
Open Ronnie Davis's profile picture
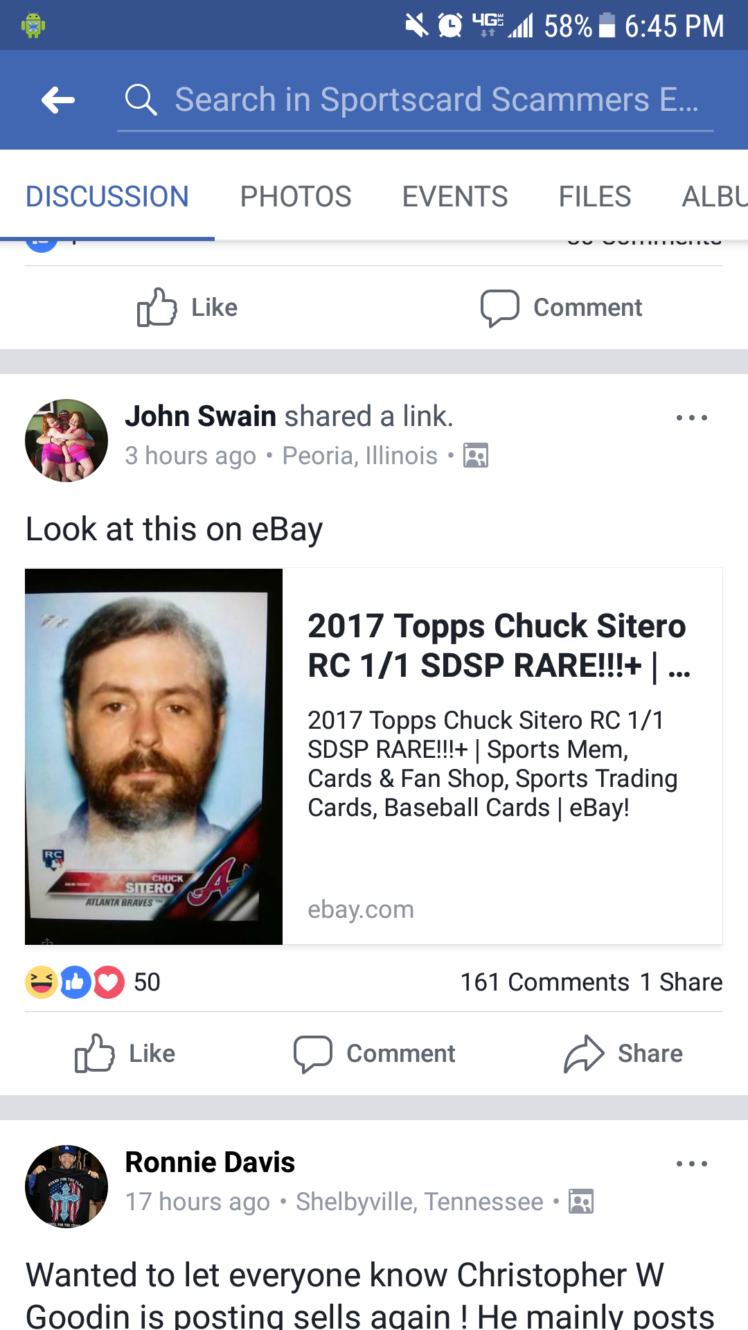click(66, 1187)
